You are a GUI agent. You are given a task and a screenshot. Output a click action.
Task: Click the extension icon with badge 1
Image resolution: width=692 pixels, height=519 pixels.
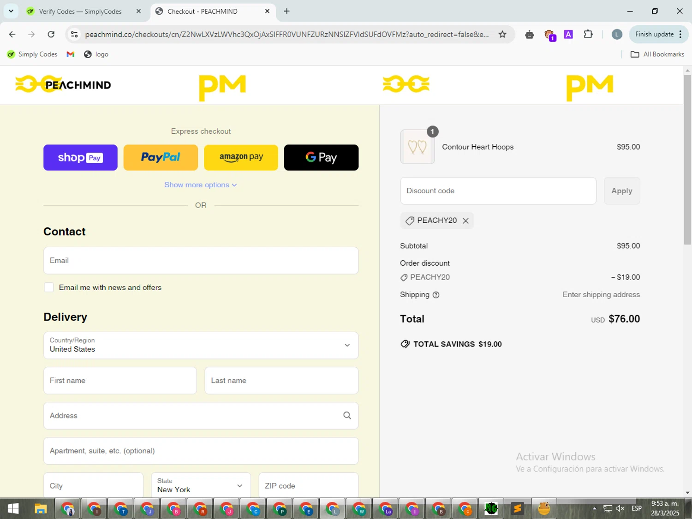tap(549, 35)
